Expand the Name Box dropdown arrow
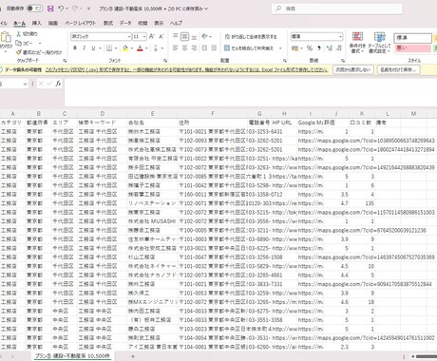Image resolution: width=437 pixels, height=361 pixels. point(25,84)
